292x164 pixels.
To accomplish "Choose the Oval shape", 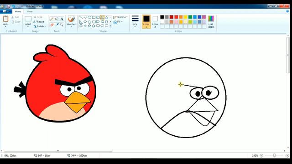I will [x=89, y=17].
